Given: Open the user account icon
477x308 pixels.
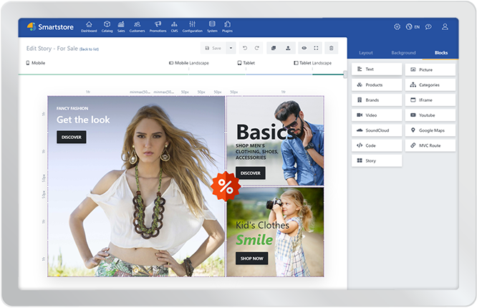Looking at the screenshot, I should point(445,27).
